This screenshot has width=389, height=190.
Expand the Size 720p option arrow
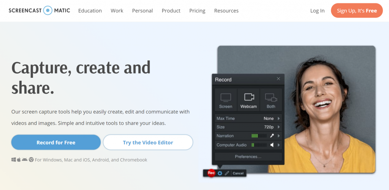(x=279, y=127)
